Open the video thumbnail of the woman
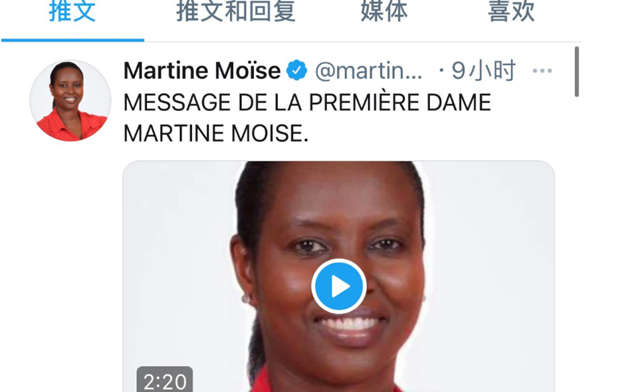The image size is (618, 392). [x=338, y=276]
